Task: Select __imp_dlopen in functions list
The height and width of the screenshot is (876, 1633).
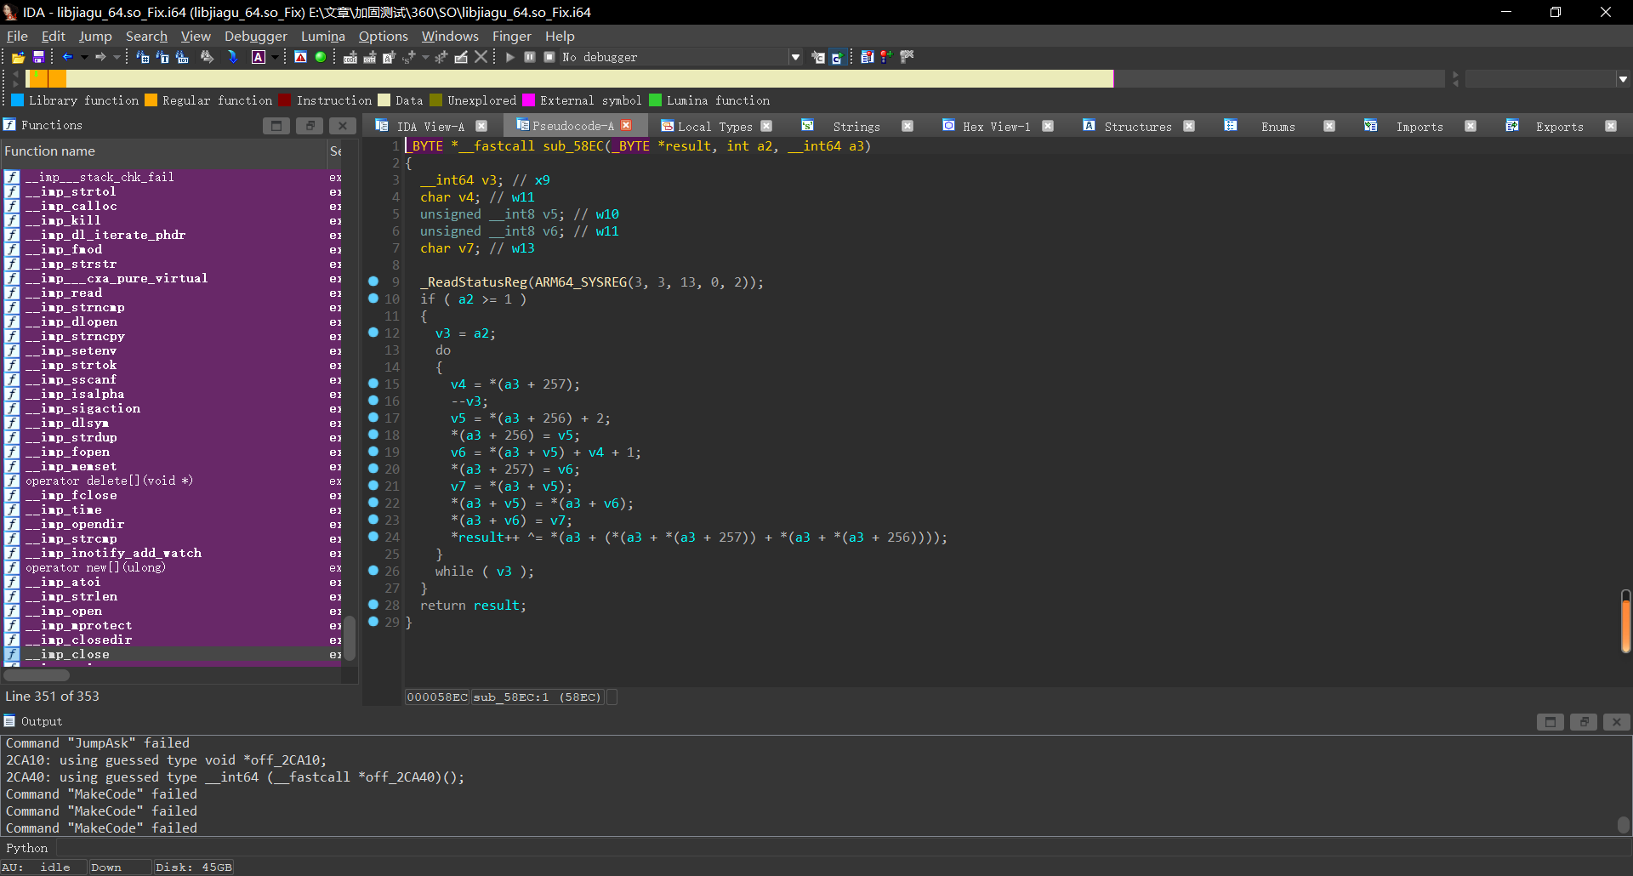Action: tap(173, 321)
